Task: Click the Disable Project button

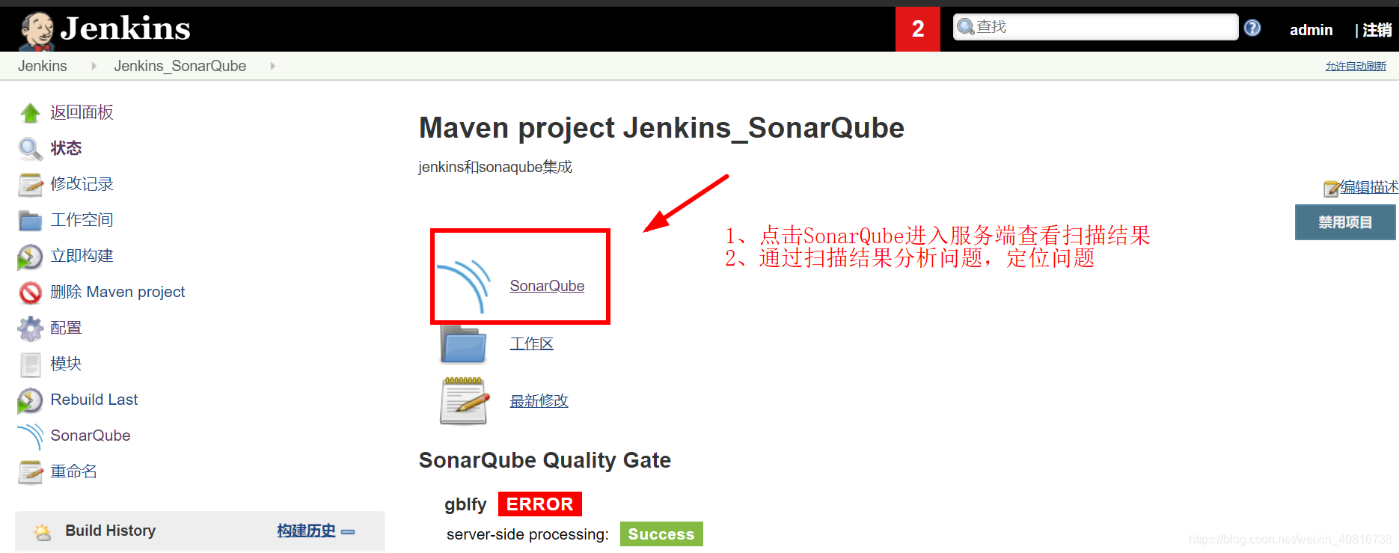Action: (1345, 222)
